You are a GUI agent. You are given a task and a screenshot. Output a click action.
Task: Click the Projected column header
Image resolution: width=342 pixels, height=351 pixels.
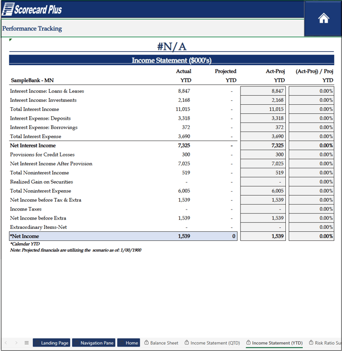tap(226, 71)
